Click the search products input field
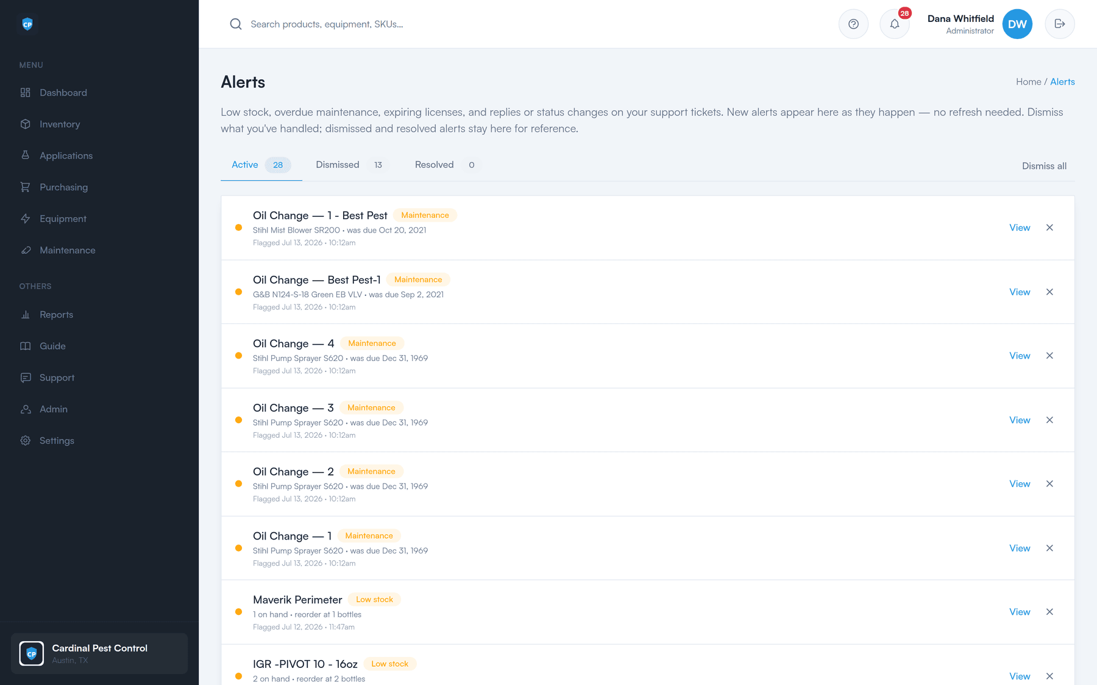 (327, 24)
